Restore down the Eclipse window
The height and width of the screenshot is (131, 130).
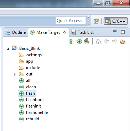pos(107,3)
